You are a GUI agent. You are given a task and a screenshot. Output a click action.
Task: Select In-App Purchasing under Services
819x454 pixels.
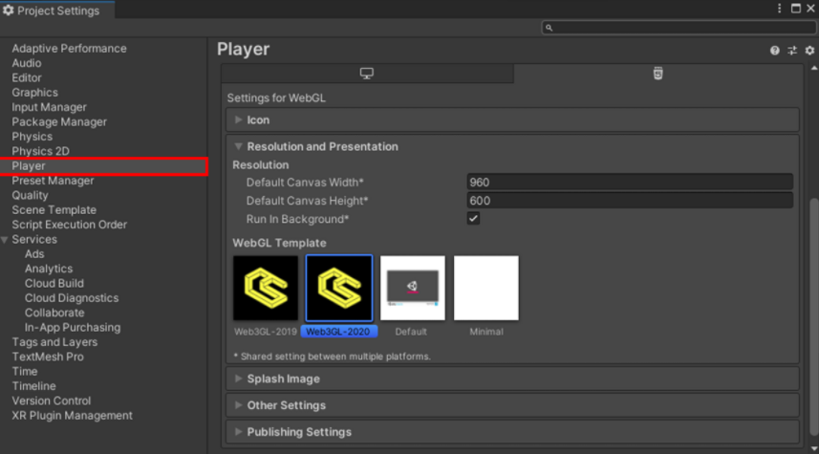tap(73, 327)
